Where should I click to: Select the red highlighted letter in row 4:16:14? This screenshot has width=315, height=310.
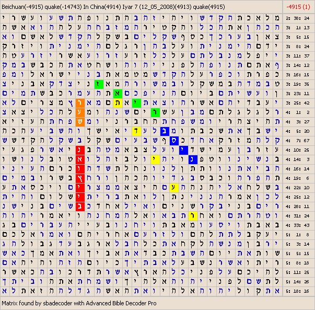click(80, 169)
